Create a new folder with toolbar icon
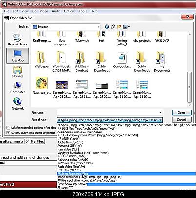The height and width of the screenshot is (198, 196). click(x=119, y=27)
